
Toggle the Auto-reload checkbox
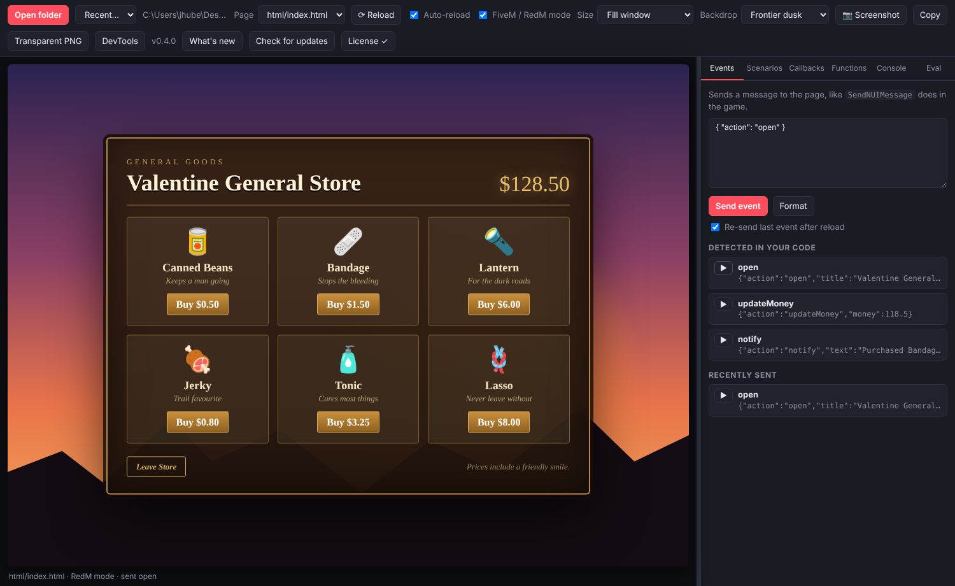coord(414,15)
